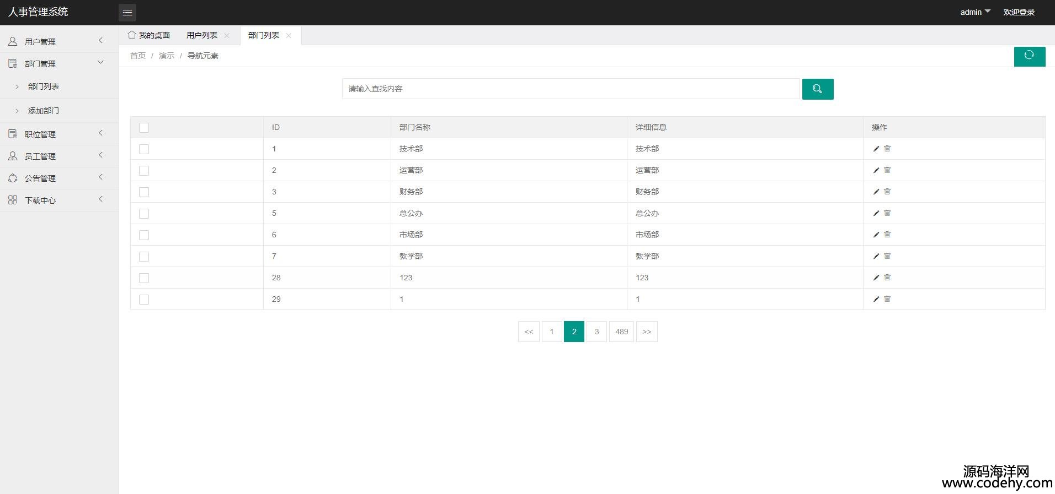The width and height of the screenshot is (1055, 494).
Task: Edit the ID 29 row with pencil icon
Action: click(876, 299)
